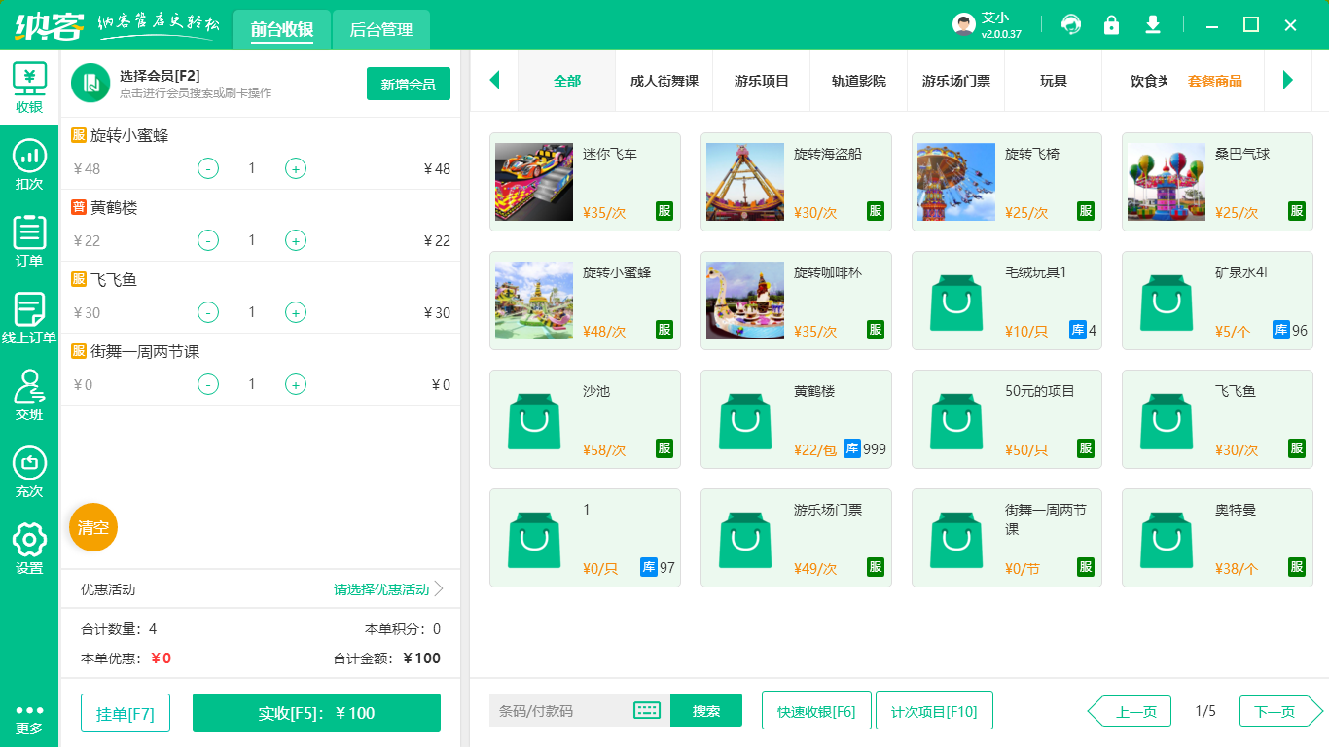The height and width of the screenshot is (747, 1329).
Task: Click the 快速收银[F6] quick checkout button
Action: click(x=816, y=710)
